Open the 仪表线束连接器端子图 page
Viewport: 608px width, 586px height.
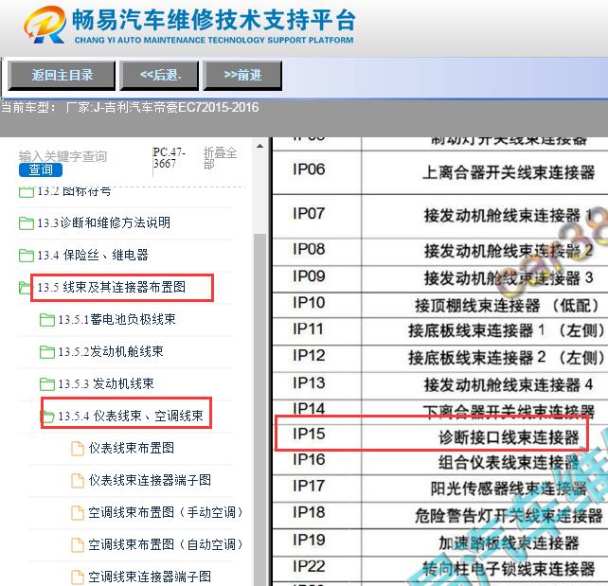click(150, 480)
